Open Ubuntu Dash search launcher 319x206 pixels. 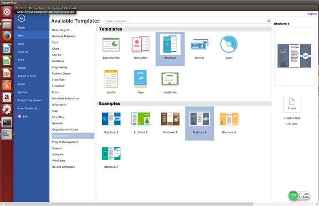click(x=7, y=12)
